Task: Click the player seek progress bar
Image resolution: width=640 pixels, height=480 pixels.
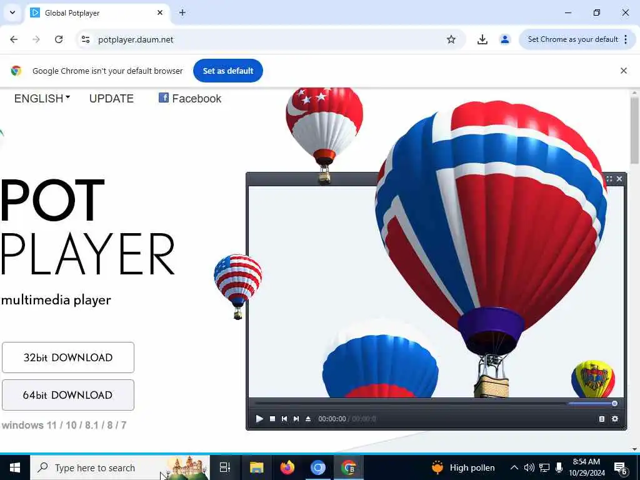Action: click(x=410, y=404)
